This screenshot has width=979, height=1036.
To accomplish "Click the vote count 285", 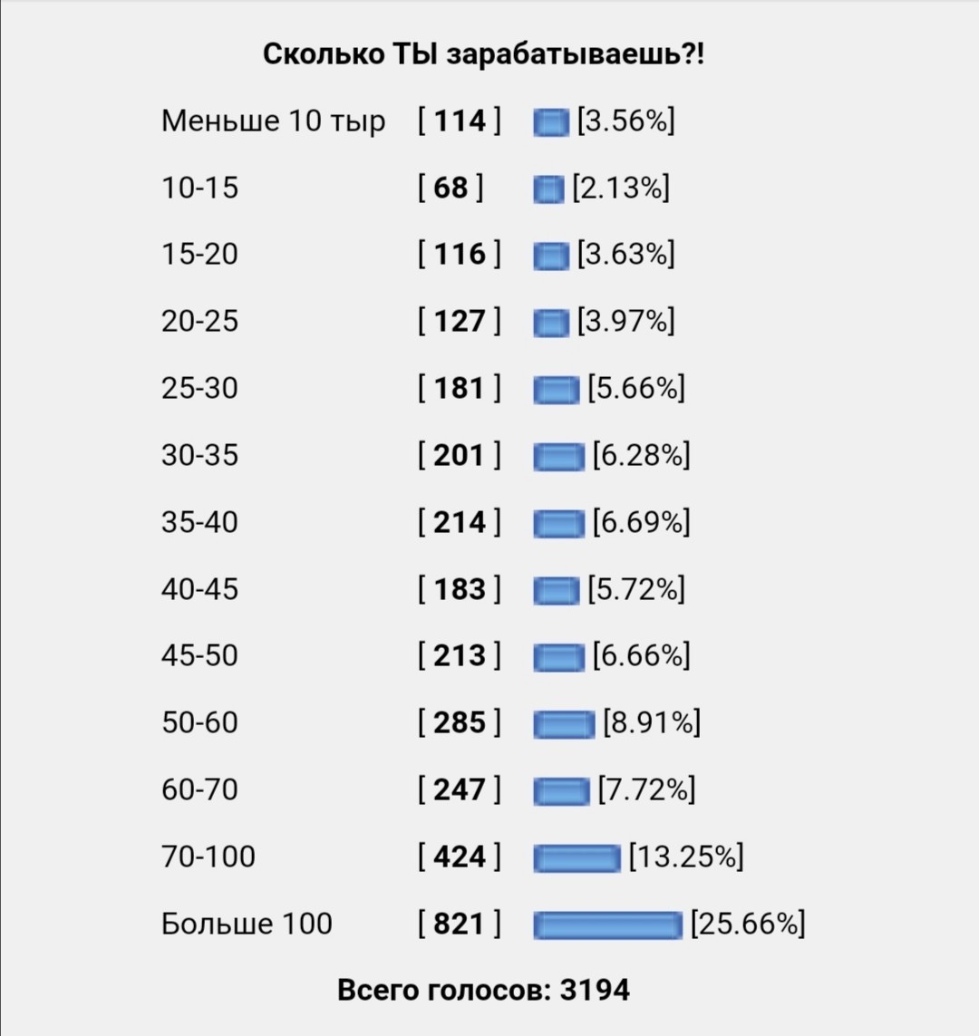I will (x=459, y=722).
